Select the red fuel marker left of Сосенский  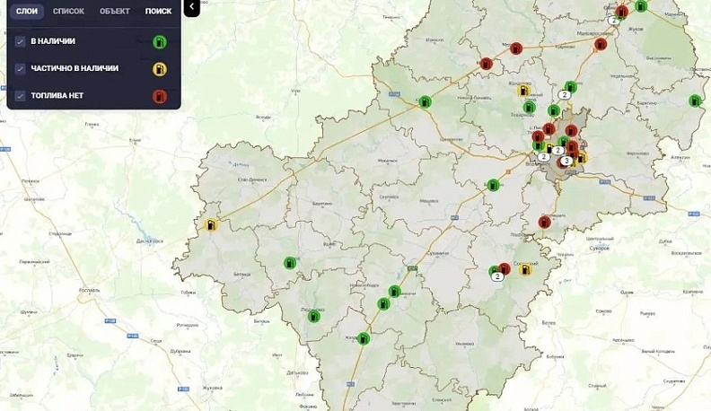click(x=505, y=269)
